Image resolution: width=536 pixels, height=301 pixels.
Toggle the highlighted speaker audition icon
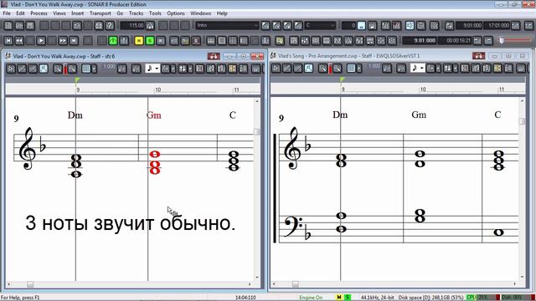click(410, 26)
